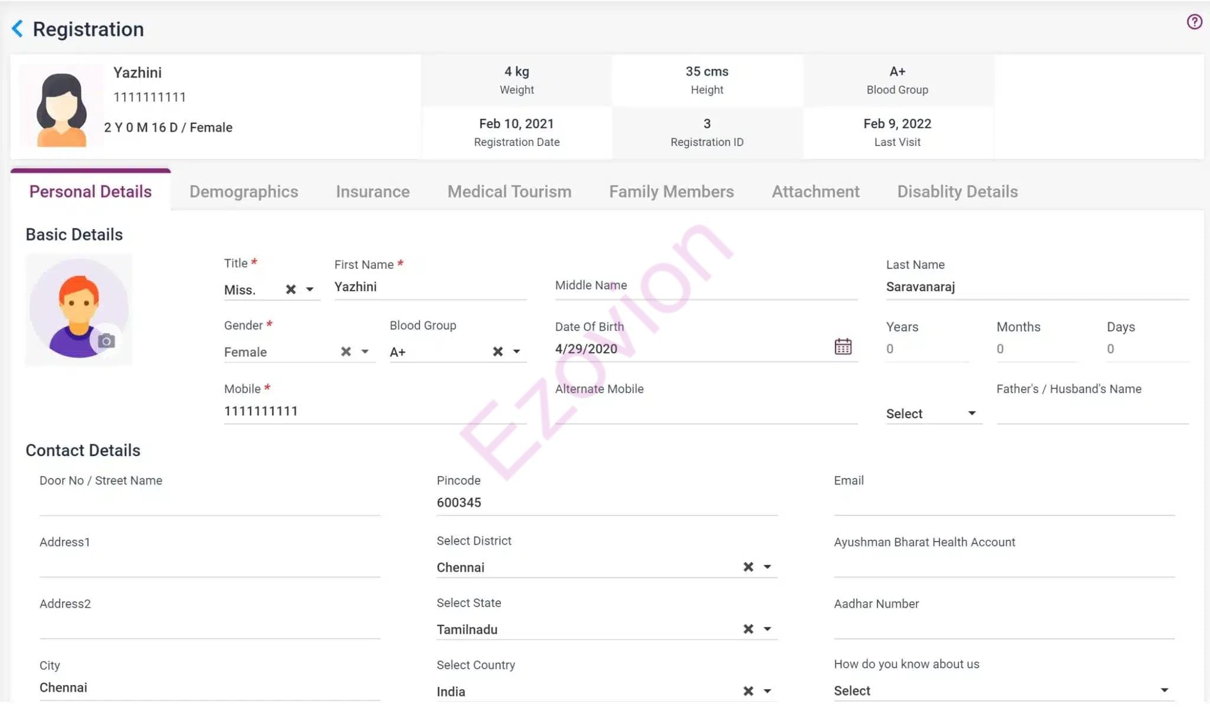Image resolution: width=1210 pixels, height=707 pixels.
Task: Expand How do you know about us dropdown
Action: [1164, 690]
